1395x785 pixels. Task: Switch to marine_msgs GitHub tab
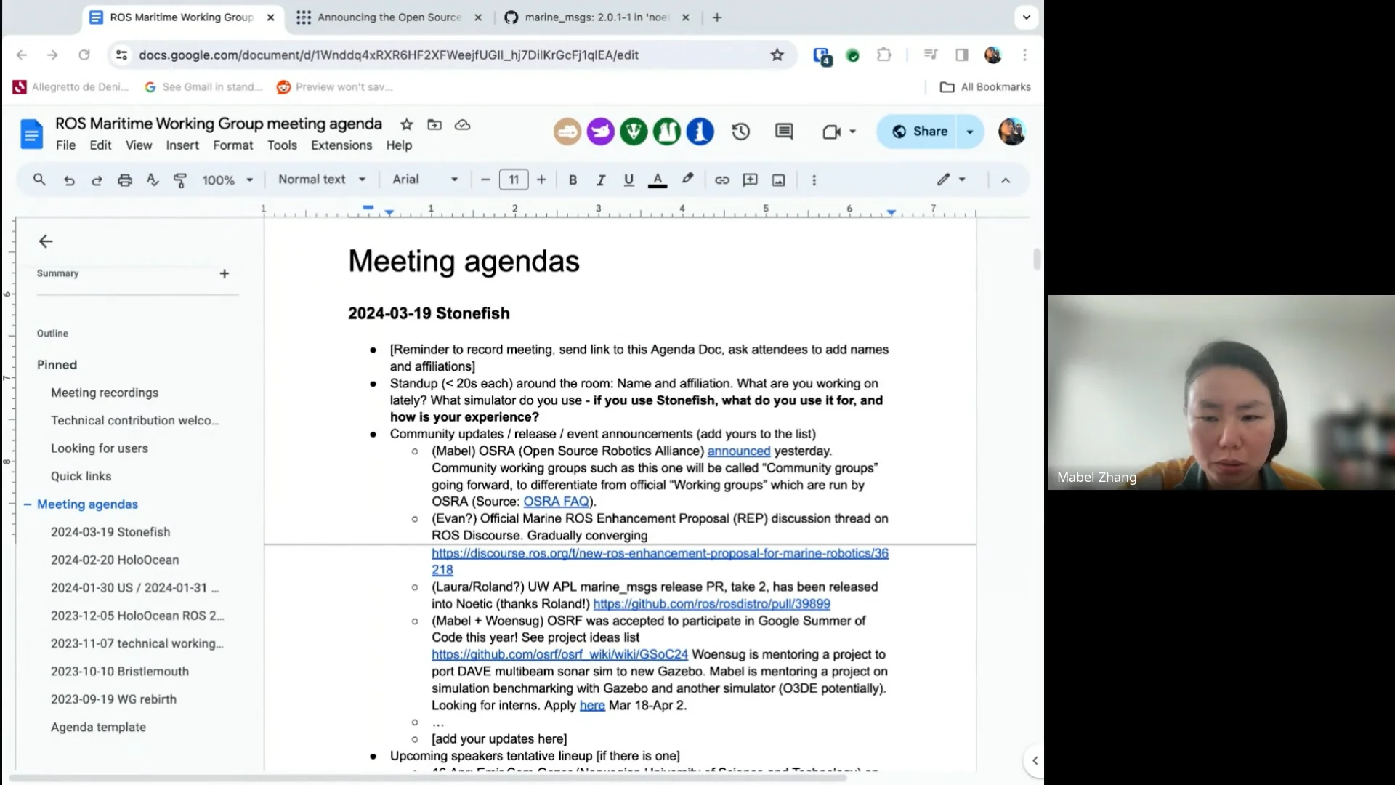pyautogui.click(x=597, y=17)
